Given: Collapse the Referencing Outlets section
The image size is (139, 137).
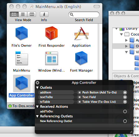Looking at the screenshot, I should coord(37,116).
